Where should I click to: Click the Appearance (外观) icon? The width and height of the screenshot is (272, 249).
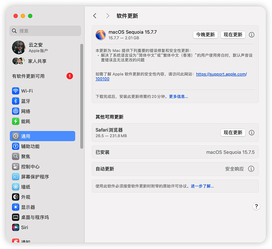pos(16,197)
